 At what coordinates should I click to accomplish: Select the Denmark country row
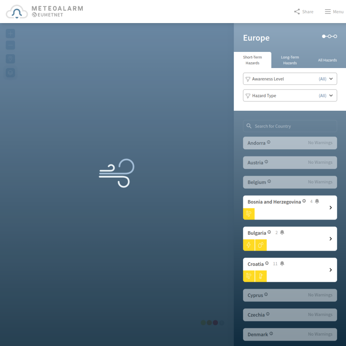(x=290, y=334)
